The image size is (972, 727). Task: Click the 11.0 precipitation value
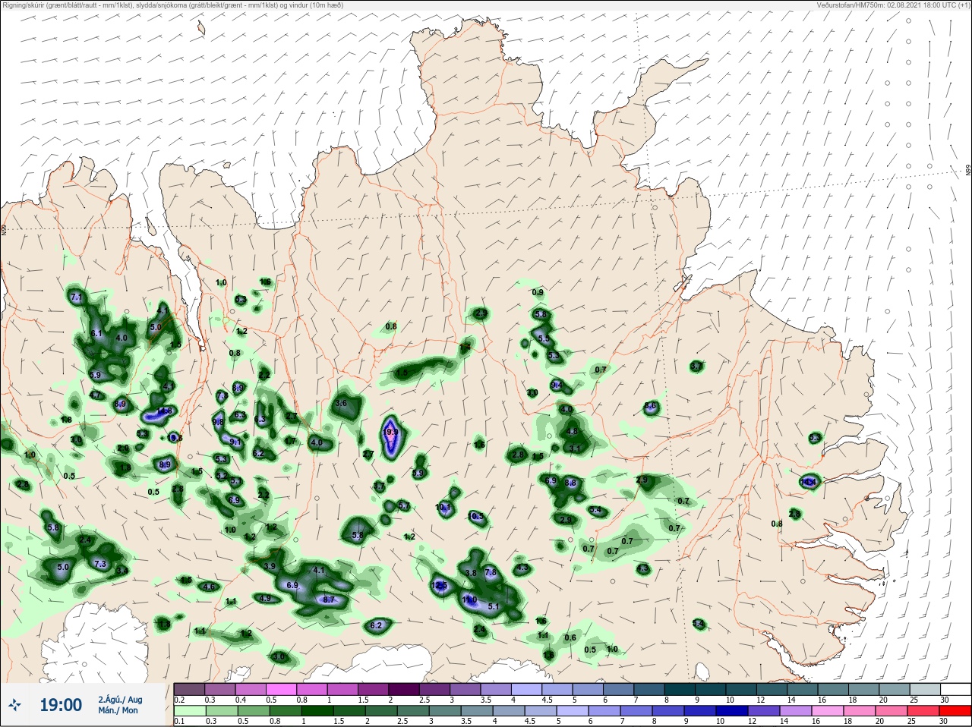coord(469,600)
